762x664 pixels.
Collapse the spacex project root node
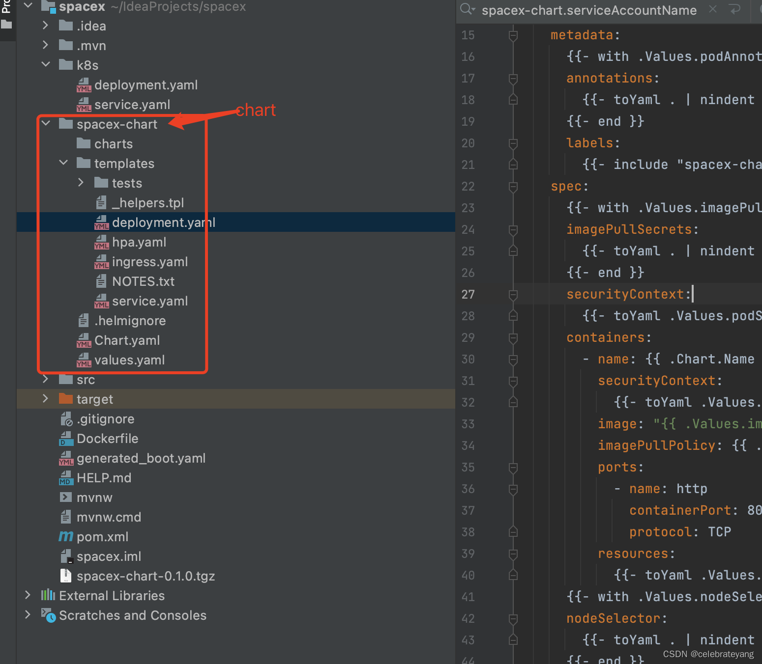(28, 6)
